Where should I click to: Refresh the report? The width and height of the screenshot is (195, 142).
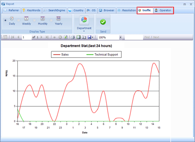point(66,37)
